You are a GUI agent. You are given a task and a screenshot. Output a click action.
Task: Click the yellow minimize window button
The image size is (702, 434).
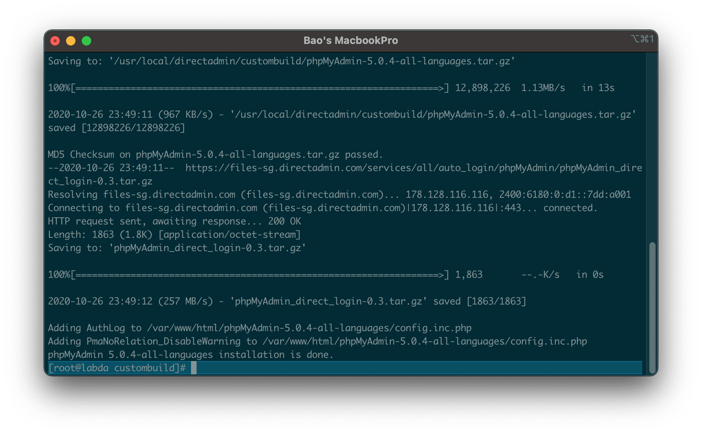[71, 41]
